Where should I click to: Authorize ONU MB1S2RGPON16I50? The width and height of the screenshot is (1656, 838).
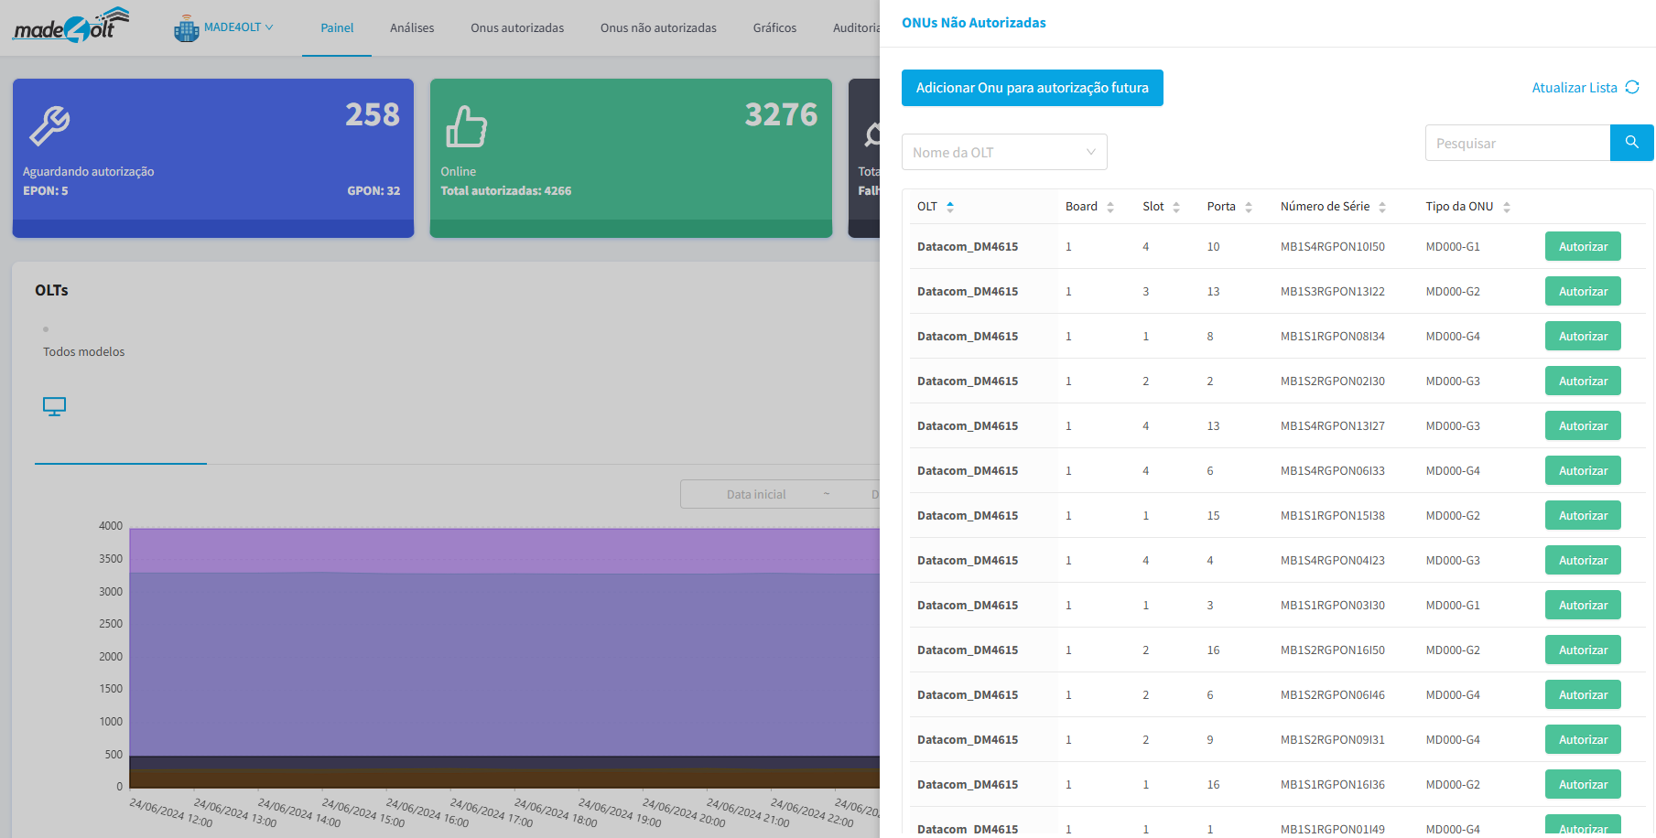(x=1583, y=650)
